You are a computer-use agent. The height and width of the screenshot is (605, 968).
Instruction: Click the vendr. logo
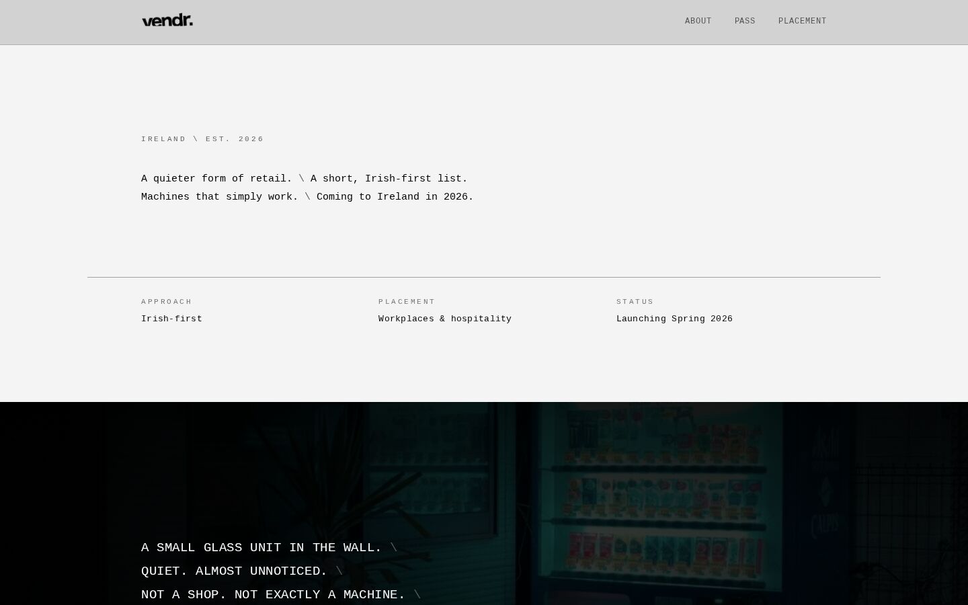167,20
